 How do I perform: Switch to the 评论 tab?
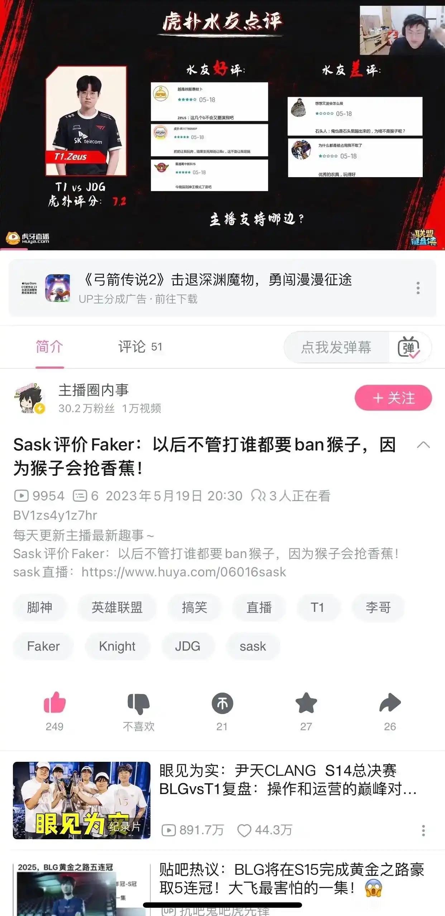(x=140, y=346)
